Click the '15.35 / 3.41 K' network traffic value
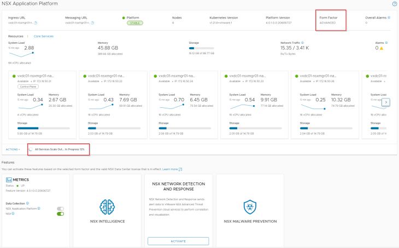This screenshot has height=248, width=399. coord(295,48)
